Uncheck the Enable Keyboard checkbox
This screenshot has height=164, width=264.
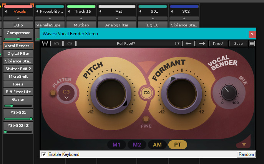coord(44,154)
